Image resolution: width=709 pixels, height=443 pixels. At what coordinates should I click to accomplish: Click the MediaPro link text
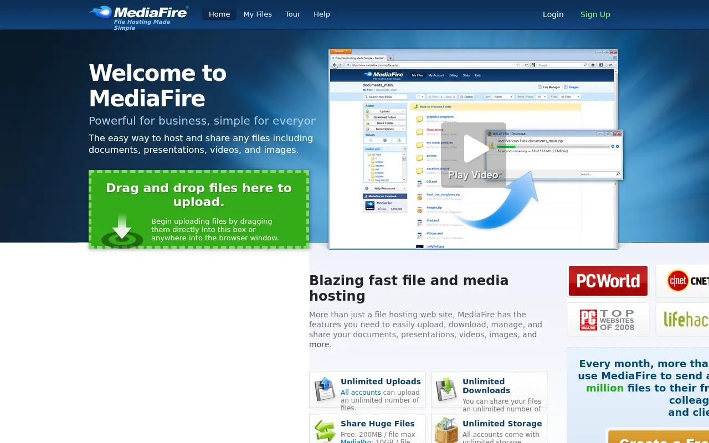[x=356, y=441]
